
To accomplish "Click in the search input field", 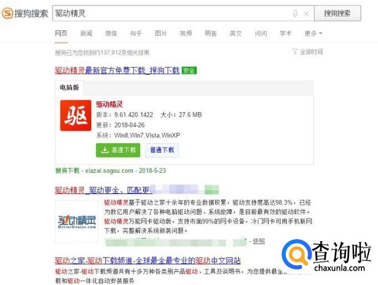I will tap(171, 13).
